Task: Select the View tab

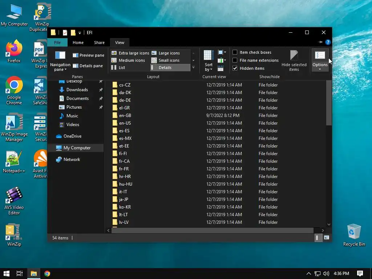Action: click(120, 43)
